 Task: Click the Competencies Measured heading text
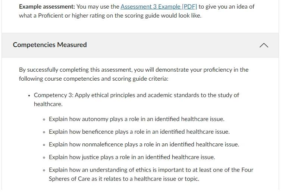point(50,45)
